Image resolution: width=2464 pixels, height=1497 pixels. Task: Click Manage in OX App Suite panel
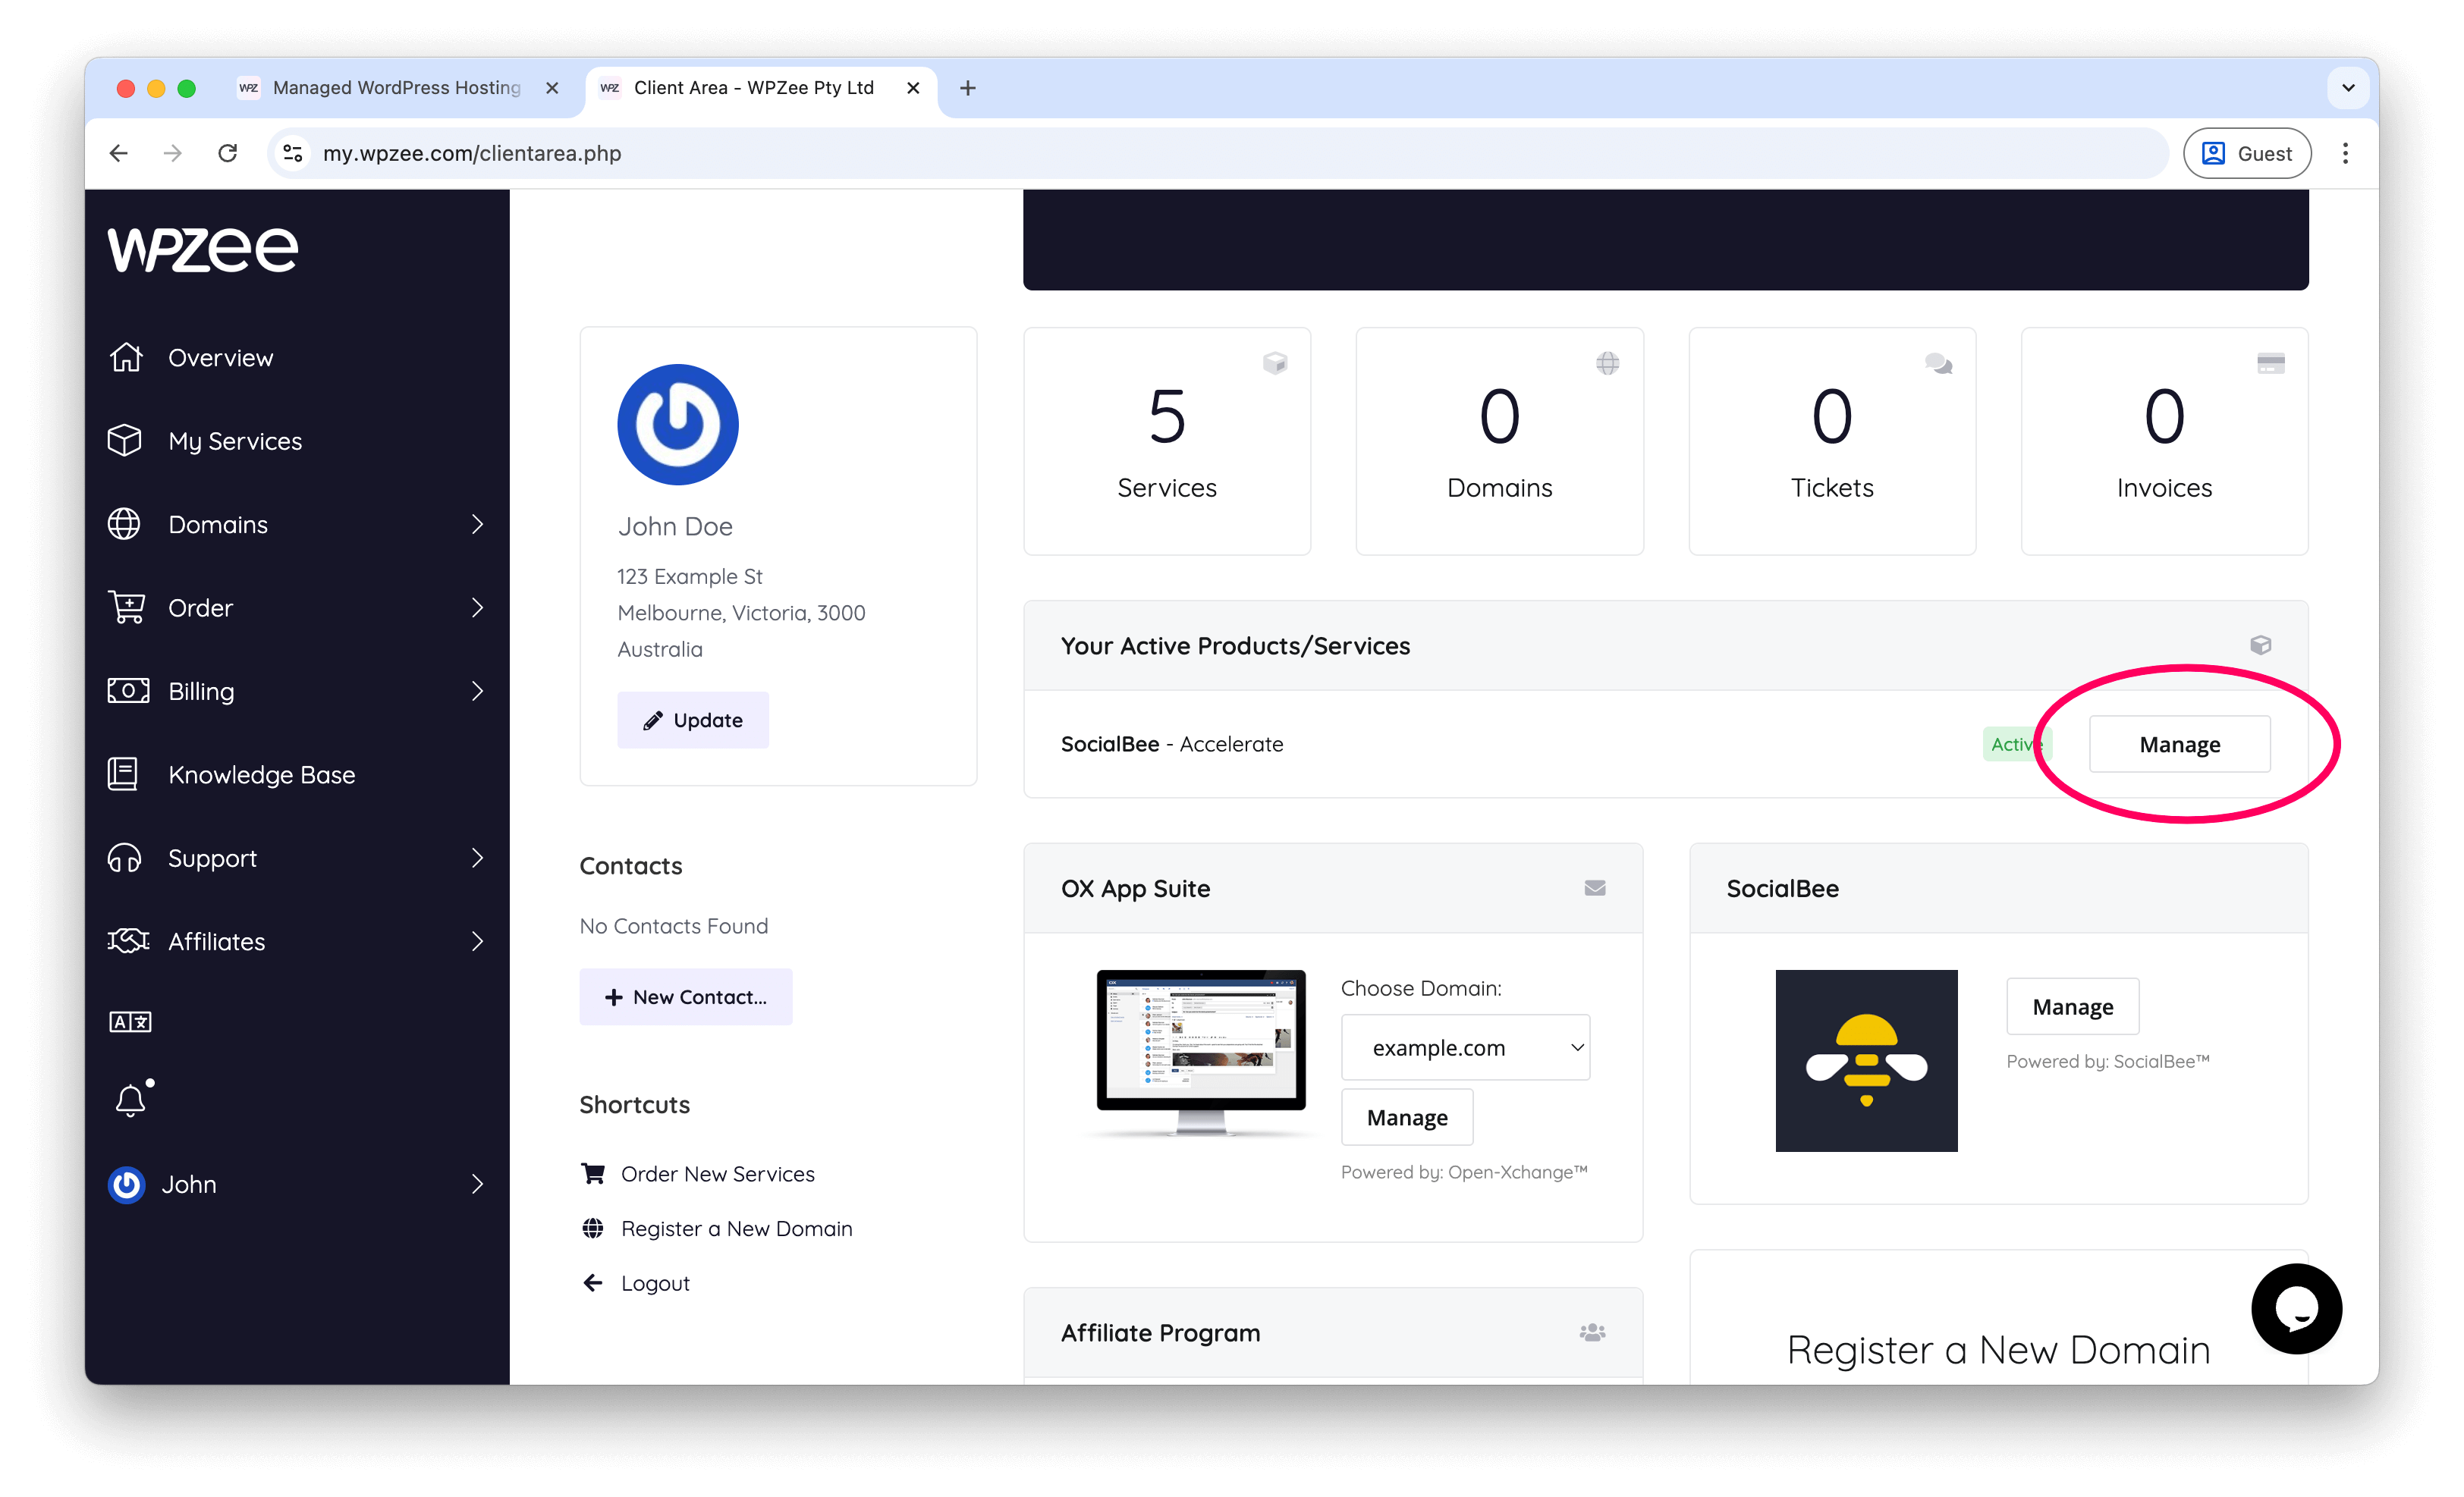point(1407,1117)
